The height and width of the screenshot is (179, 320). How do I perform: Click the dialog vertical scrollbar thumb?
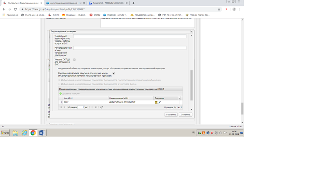[191, 85]
